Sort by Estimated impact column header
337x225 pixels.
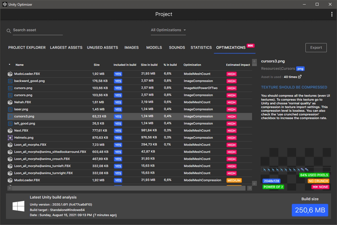238,65
